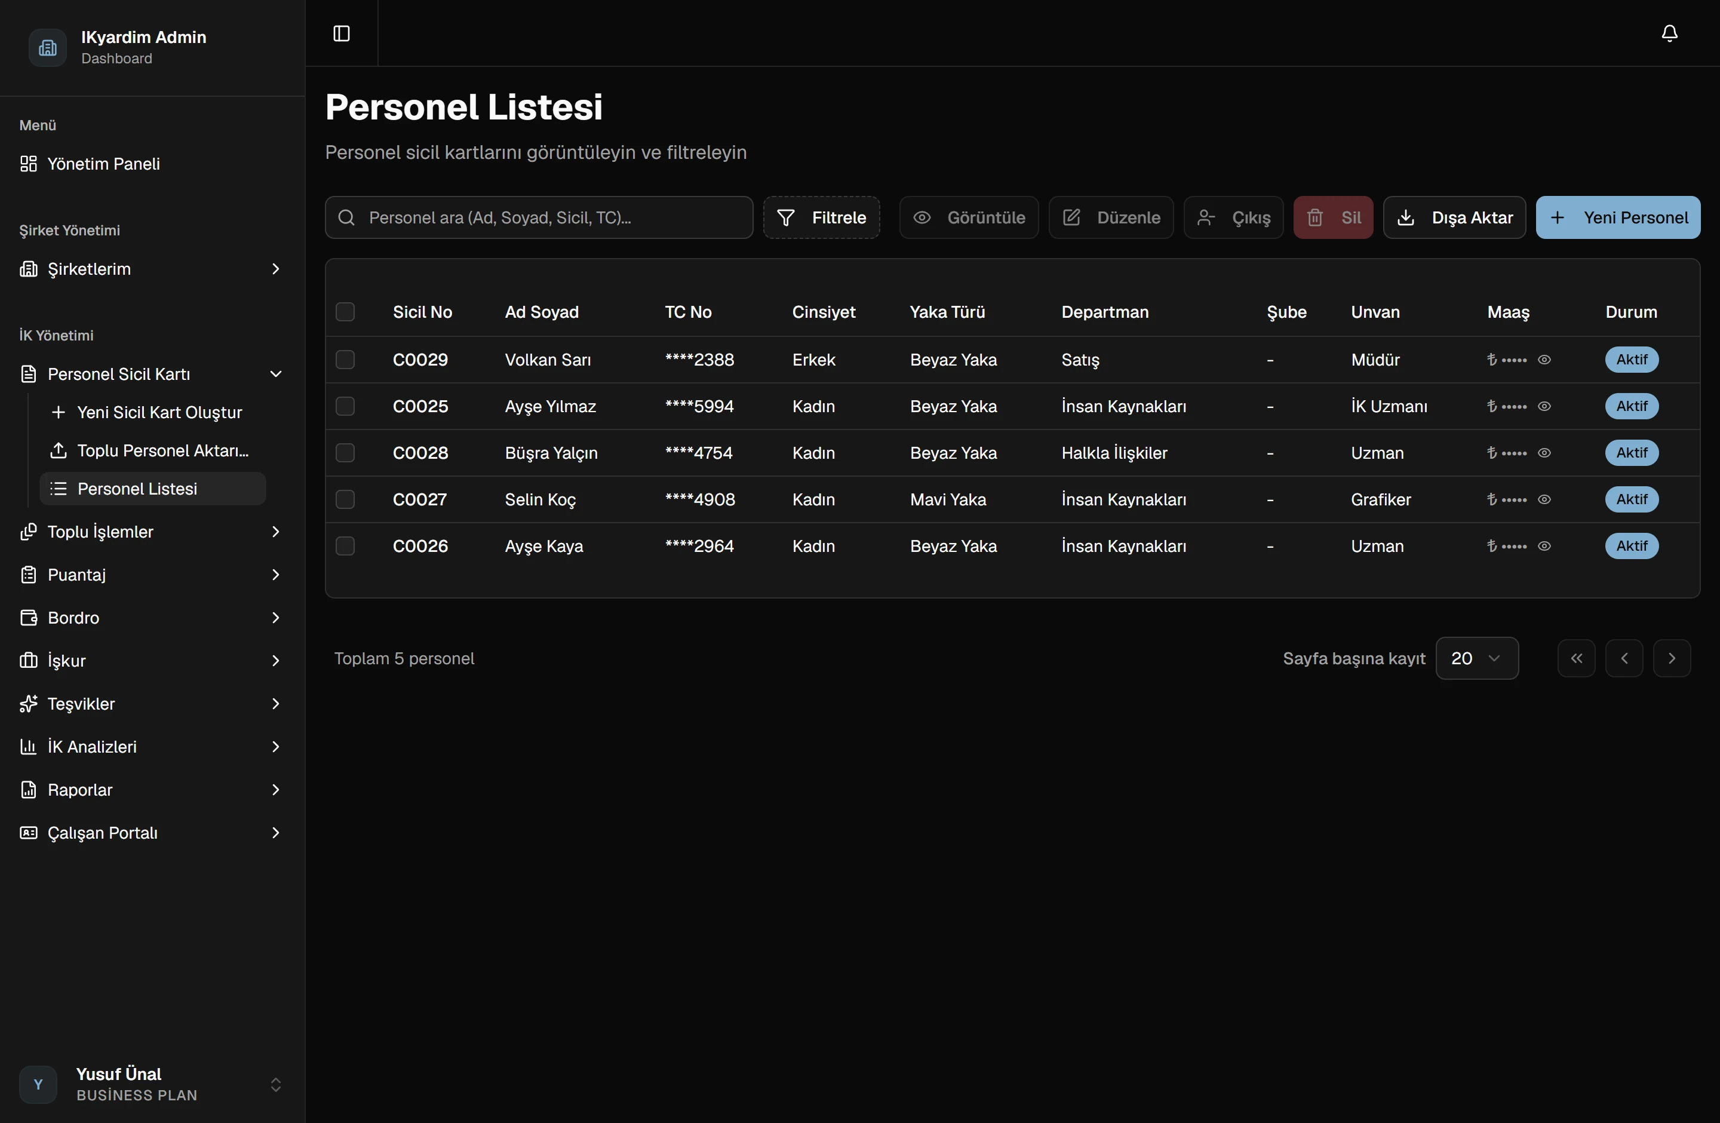Click the İşkur briefcase icon
This screenshot has height=1123, width=1720.
(28, 661)
